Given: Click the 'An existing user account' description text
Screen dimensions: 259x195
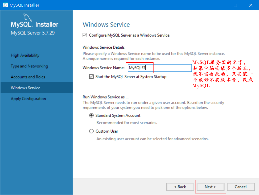Looking at the screenshot, I should [152, 139].
